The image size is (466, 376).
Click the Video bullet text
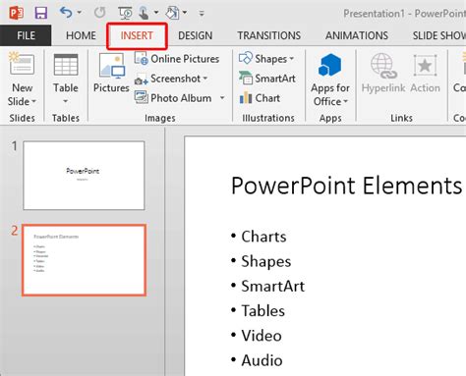262,336
